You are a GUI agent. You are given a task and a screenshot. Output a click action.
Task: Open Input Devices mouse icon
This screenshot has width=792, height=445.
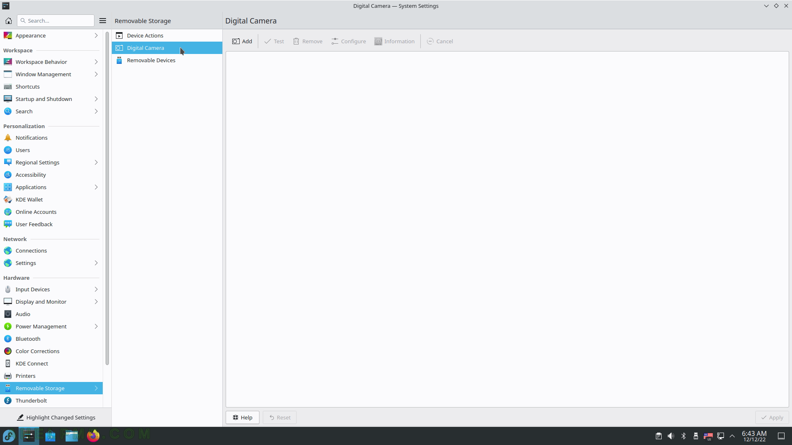click(8, 289)
